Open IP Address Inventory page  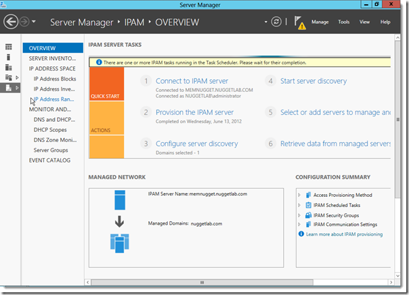(x=54, y=89)
